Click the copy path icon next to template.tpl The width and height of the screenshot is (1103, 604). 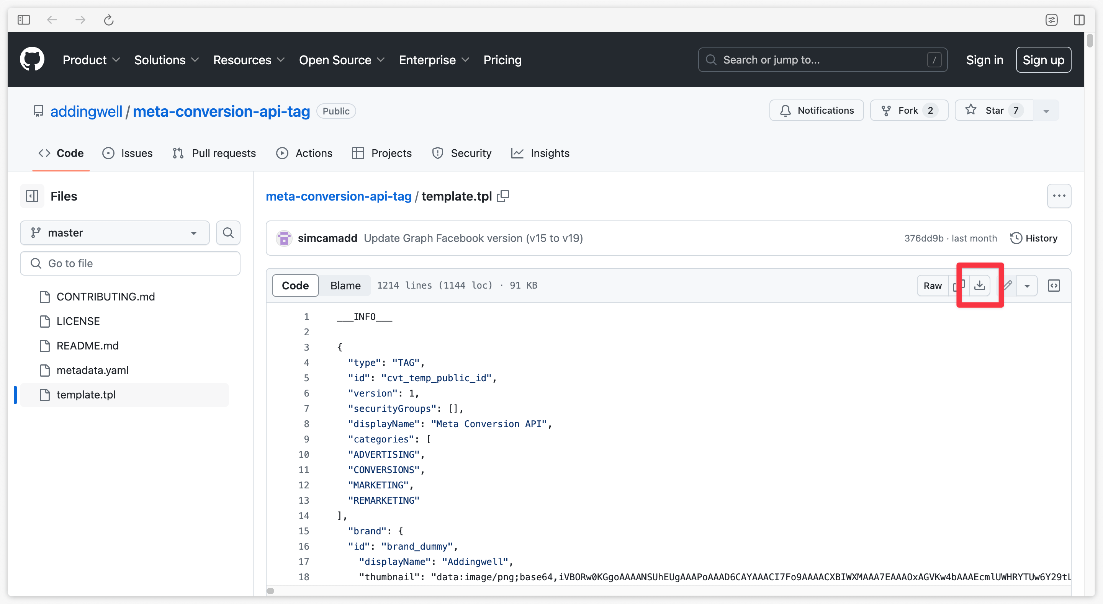pyautogui.click(x=503, y=196)
